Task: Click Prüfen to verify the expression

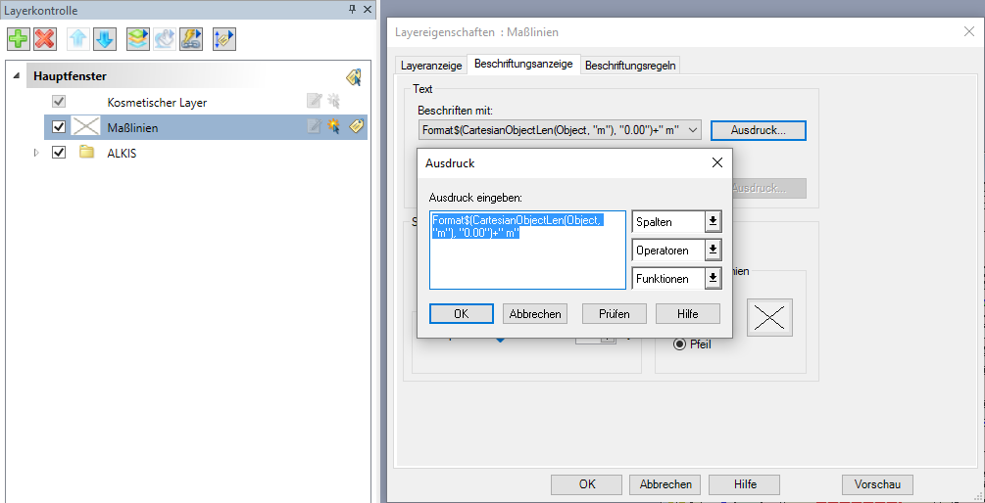Action: 614,314
